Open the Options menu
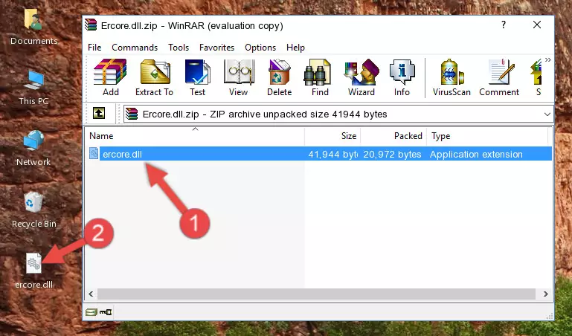 (260, 48)
